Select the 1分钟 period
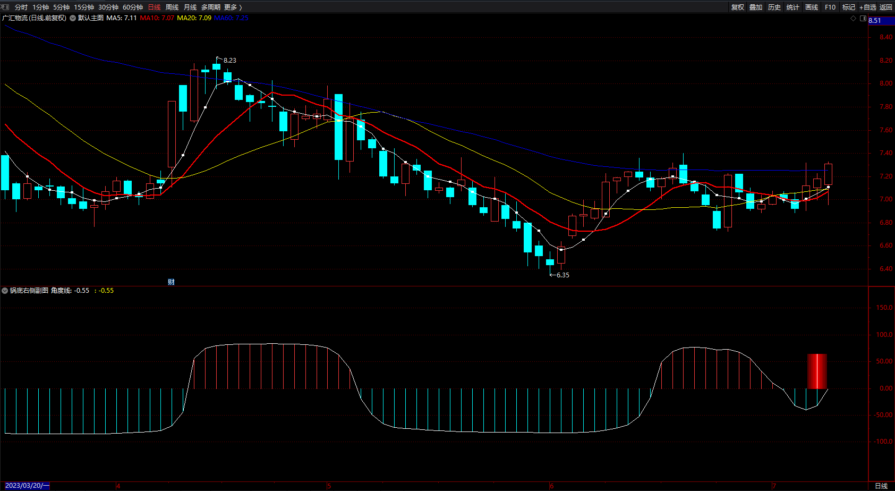 point(41,7)
